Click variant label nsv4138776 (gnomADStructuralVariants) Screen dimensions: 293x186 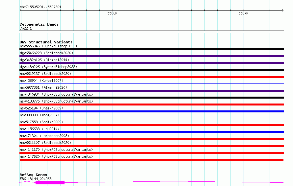[x=56, y=101]
